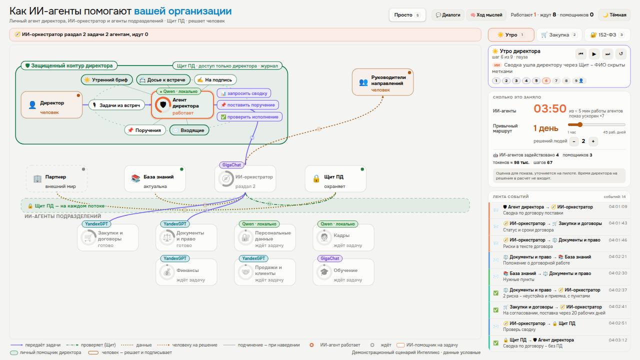Open the База знаний books node

click(154, 178)
